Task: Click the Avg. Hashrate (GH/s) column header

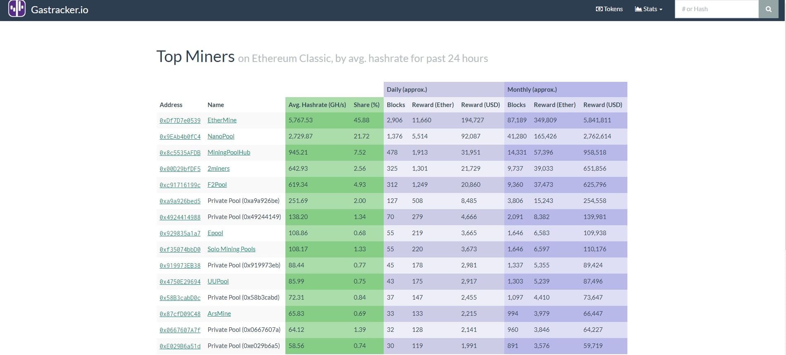Action: (317, 105)
